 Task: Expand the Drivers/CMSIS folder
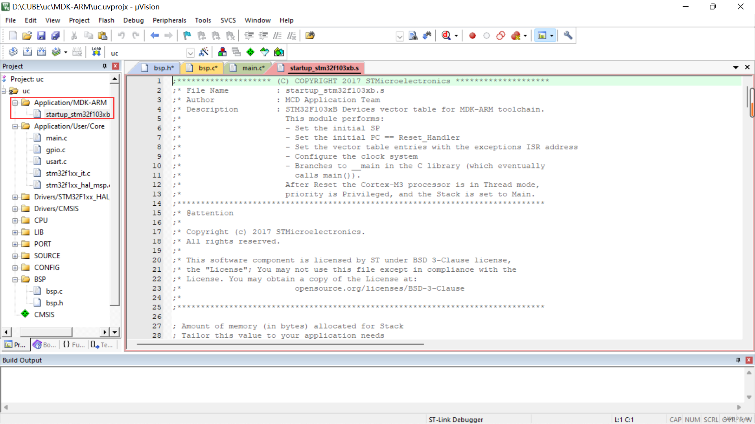(15, 209)
